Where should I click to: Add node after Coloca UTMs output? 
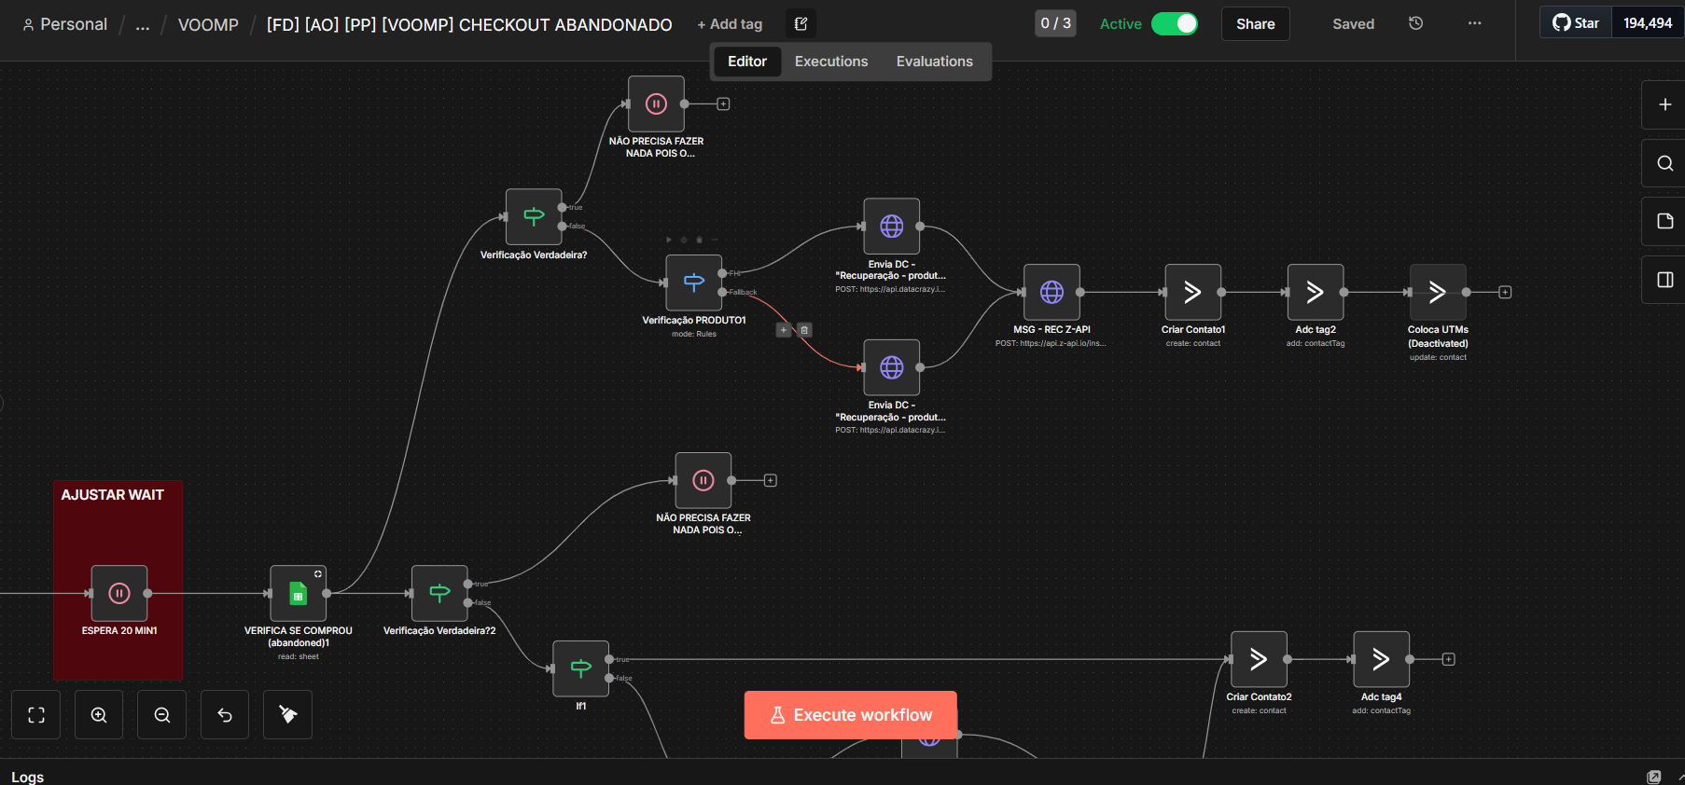coord(1505,292)
